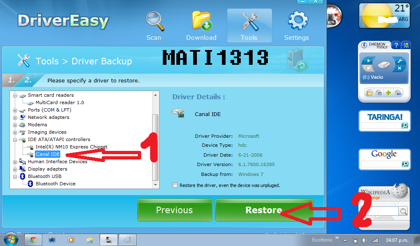The width and height of the screenshot is (420, 246).
Task: Click Daemon Tools green plus add icon
Action: (388, 93)
